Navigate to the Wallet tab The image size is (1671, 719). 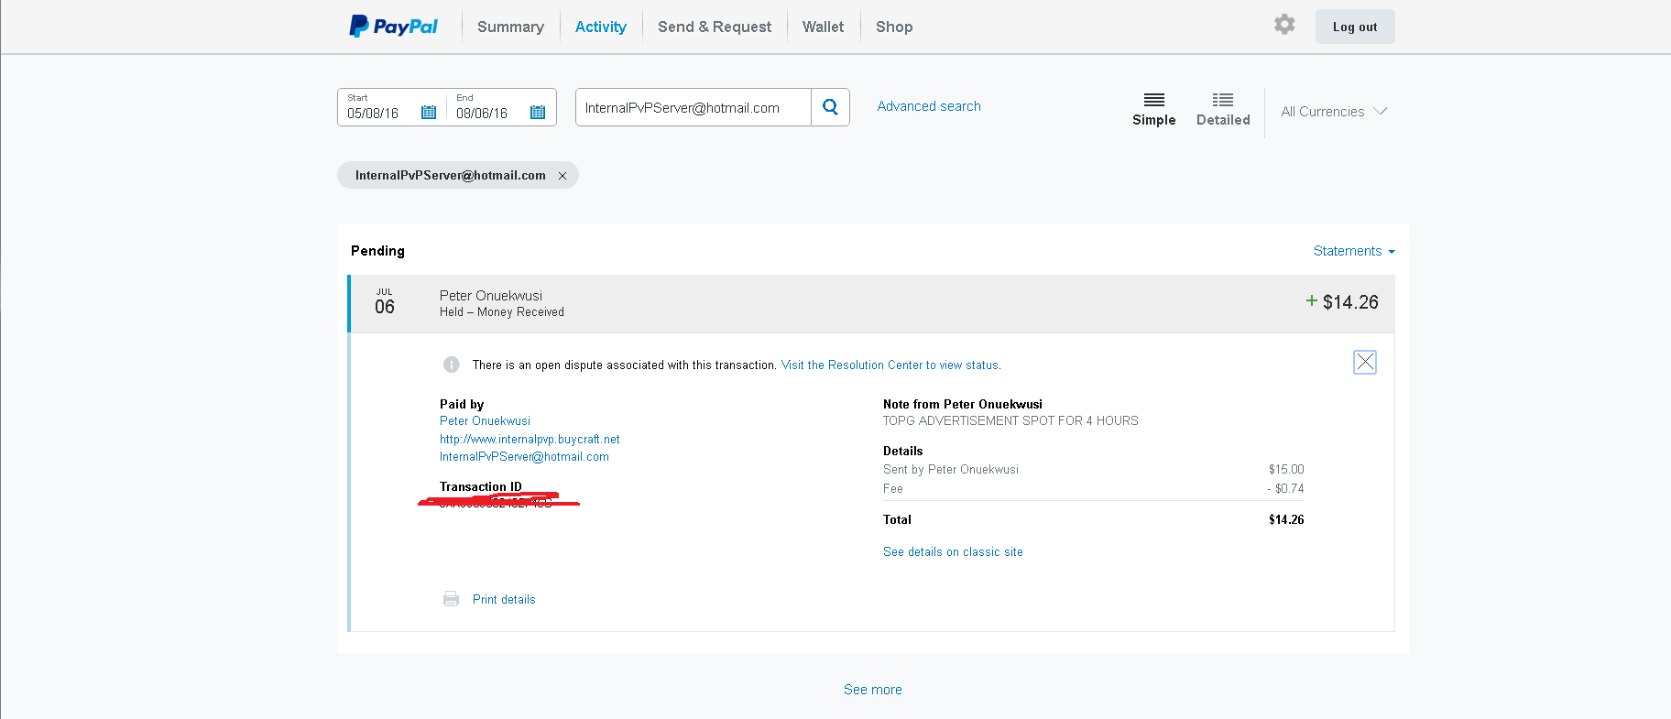click(824, 27)
